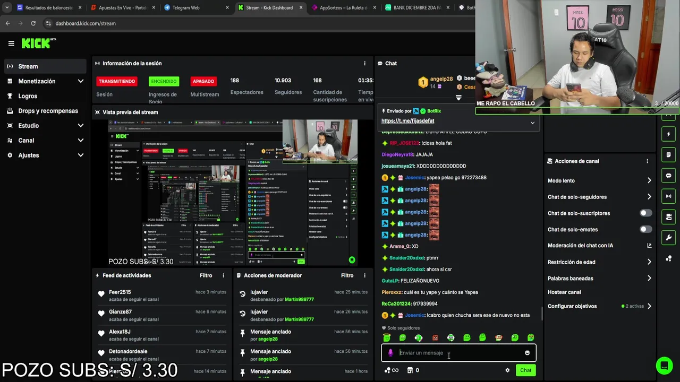The height and width of the screenshot is (382, 680).
Task: Click the three-dots cluster sidebar icon
Action: (x=668, y=258)
